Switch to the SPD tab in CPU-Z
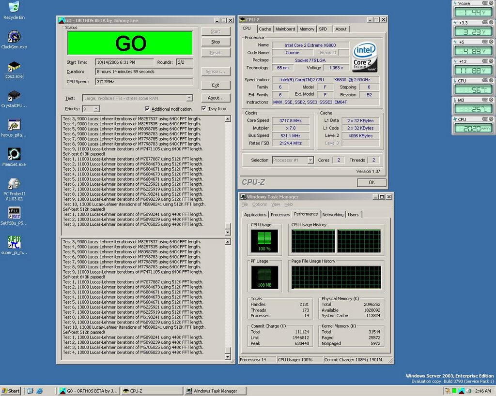This screenshot has height=396, width=496. (x=323, y=29)
